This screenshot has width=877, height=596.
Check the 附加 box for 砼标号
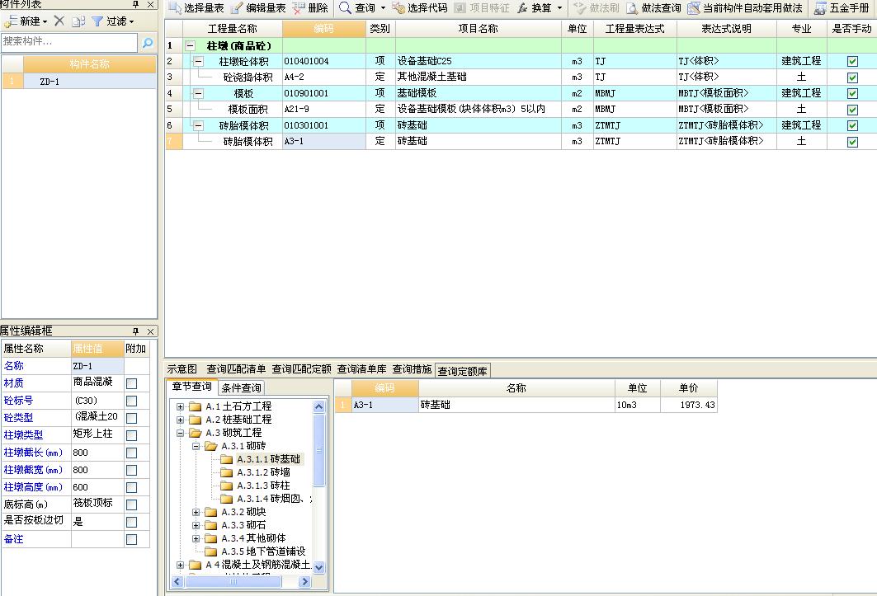point(131,401)
